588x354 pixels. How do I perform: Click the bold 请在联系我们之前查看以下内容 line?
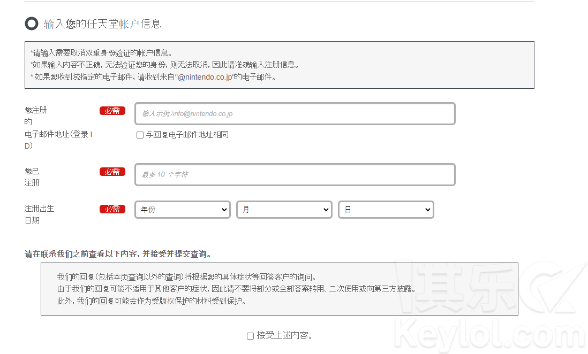point(118,254)
